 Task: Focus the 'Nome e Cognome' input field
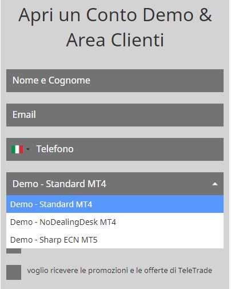115,81
